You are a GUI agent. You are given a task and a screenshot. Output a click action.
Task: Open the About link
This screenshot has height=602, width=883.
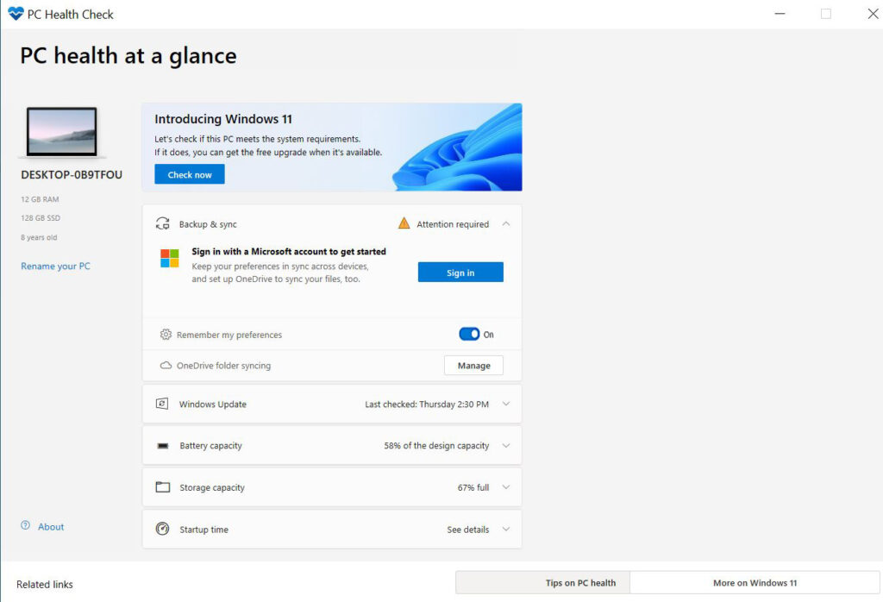point(50,526)
